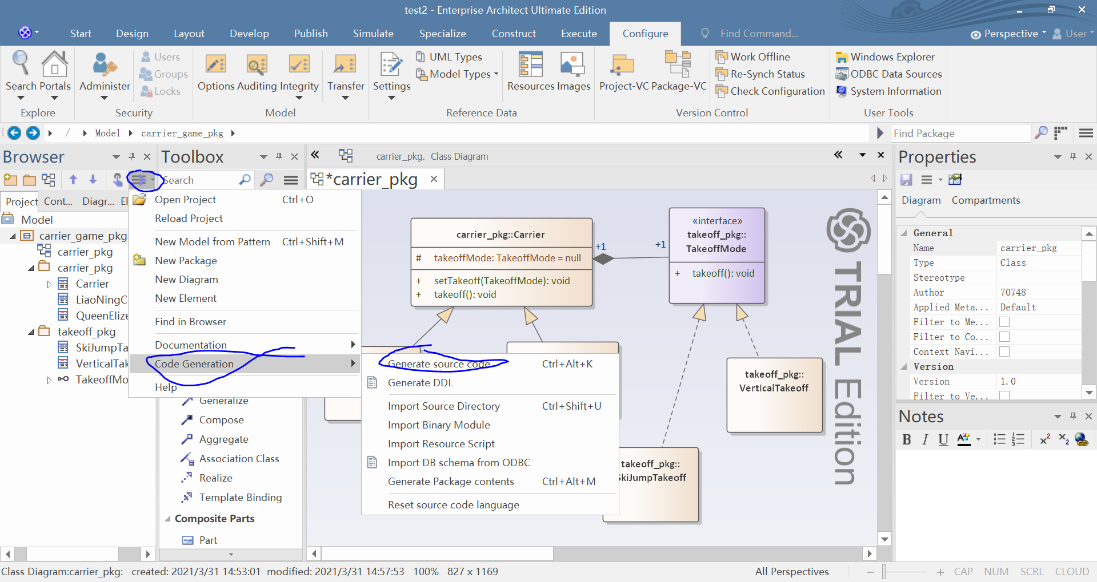Click the Find Command search field
This screenshot has width=1097, height=582.
tap(759, 34)
